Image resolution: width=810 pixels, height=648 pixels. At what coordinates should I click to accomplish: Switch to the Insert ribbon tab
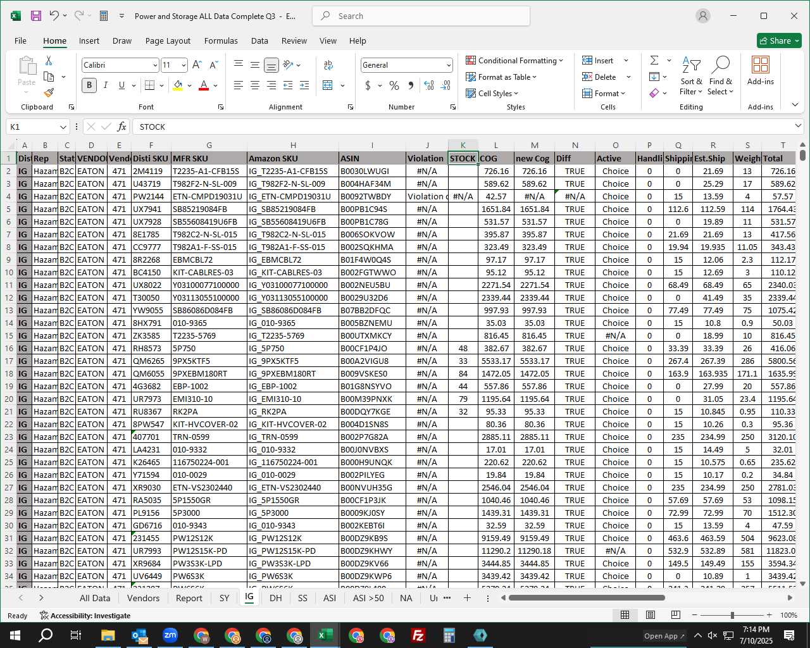tap(89, 40)
